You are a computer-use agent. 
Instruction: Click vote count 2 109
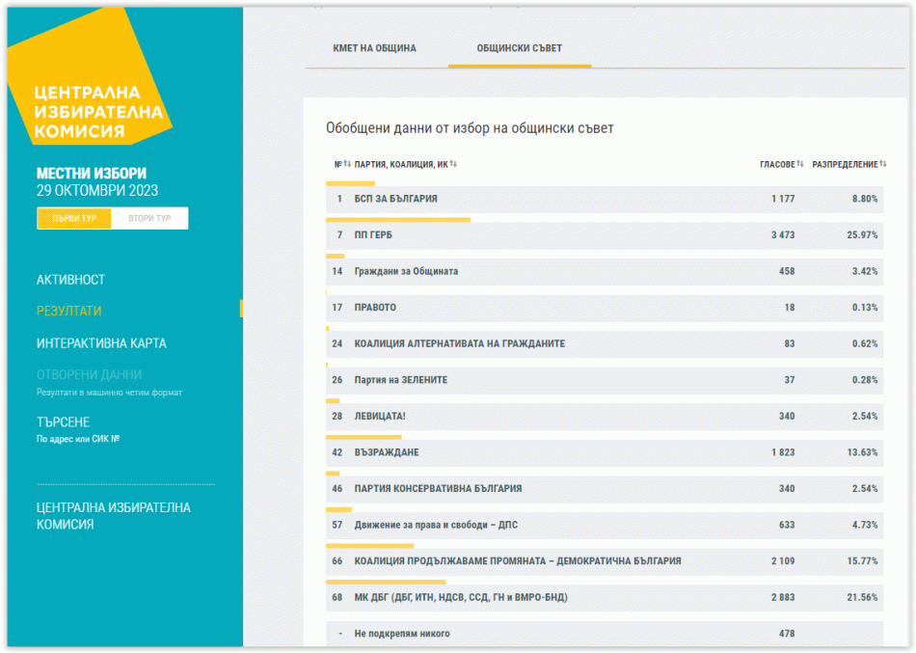(783, 561)
